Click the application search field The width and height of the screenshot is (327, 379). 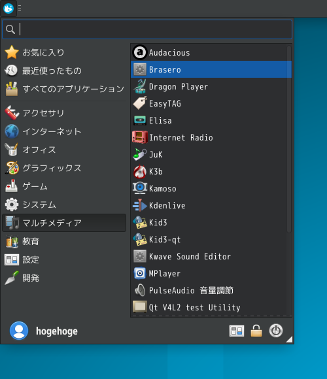(147, 29)
